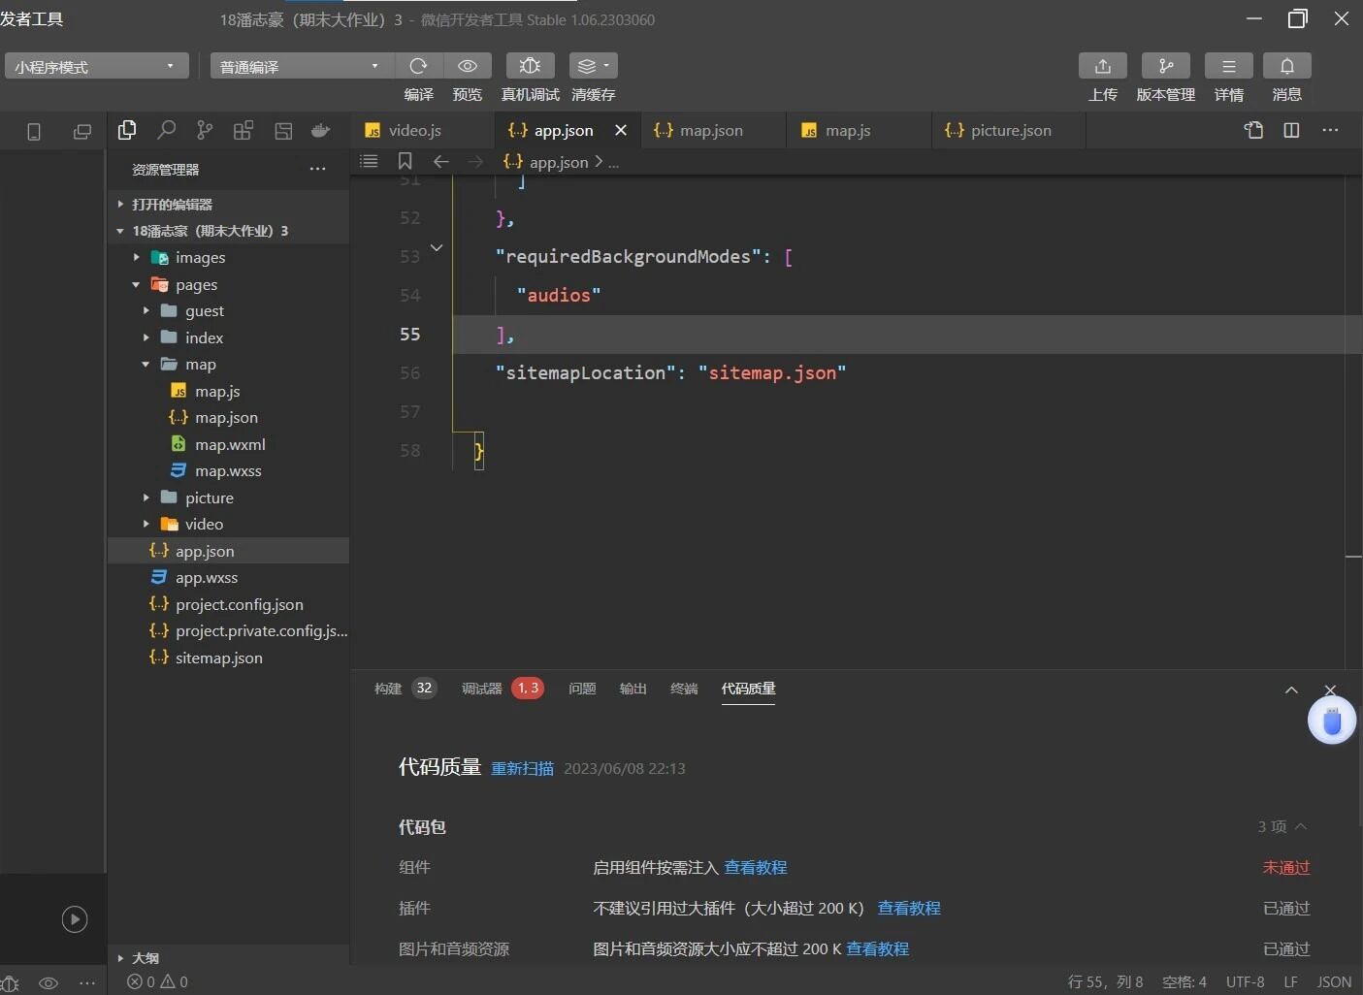
Task: Open version management branch icon
Action: tap(1166, 66)
